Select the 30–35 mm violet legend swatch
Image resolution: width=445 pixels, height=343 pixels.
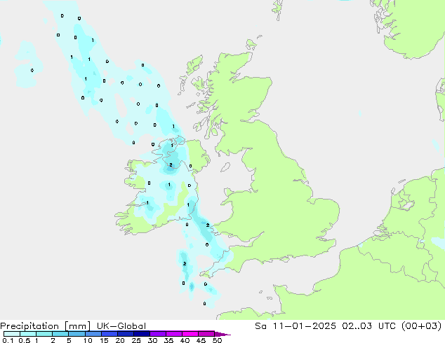coord(158,334)
